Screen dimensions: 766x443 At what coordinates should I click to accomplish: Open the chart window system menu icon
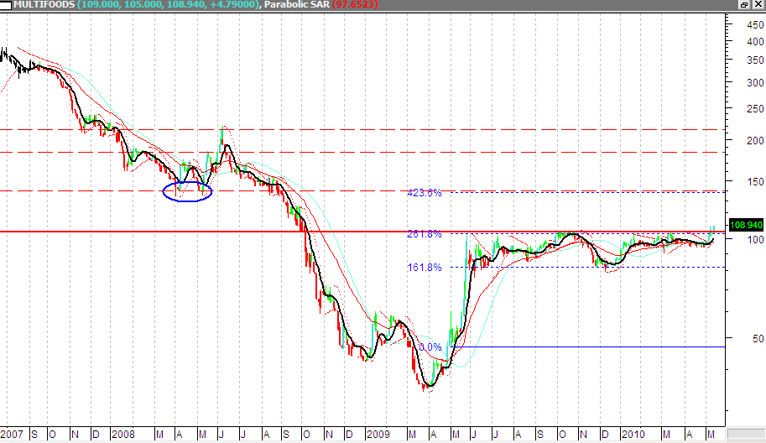[6, 5]
